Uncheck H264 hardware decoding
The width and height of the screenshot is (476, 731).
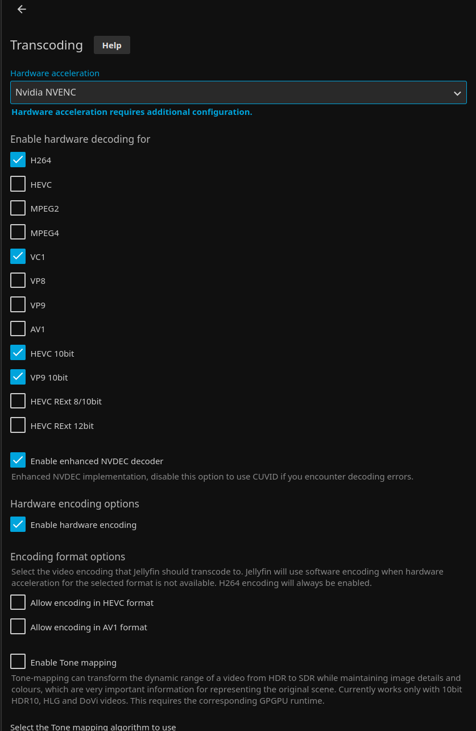(18, 160)
